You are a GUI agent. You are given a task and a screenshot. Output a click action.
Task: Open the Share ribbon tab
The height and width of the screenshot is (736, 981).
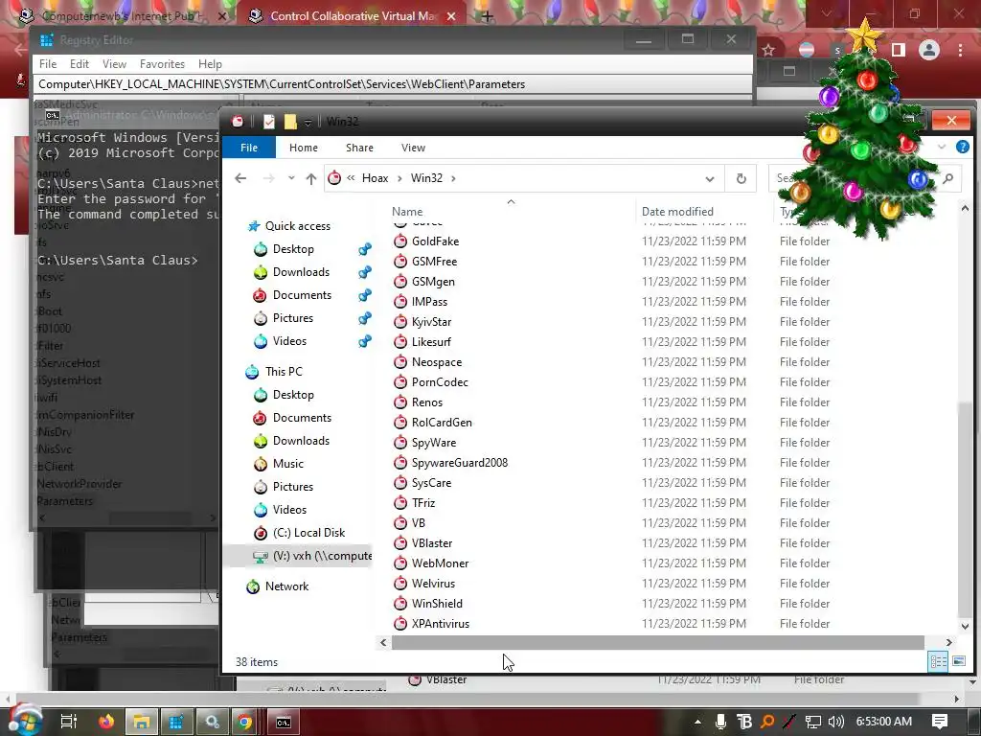pos(360,148)
